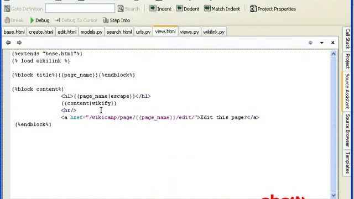Click the Debug label
This screenshot has height=199, width=354.
43,20
